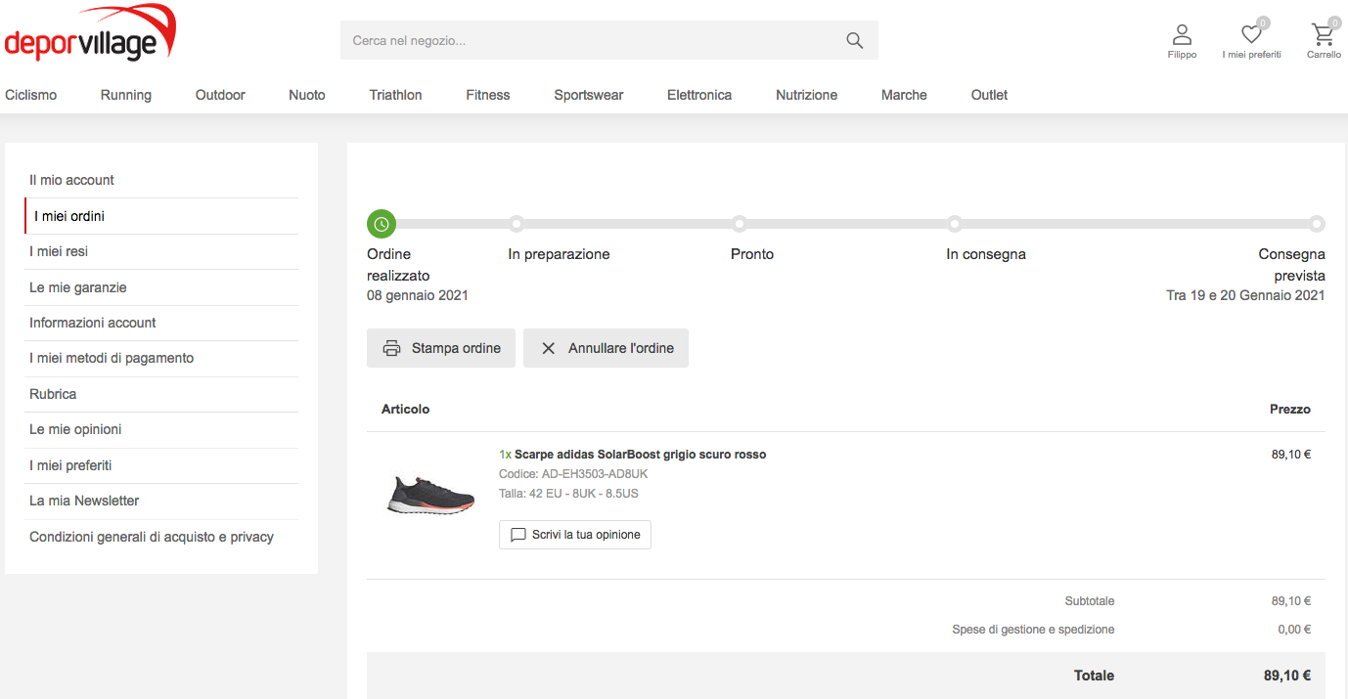Viewport: 1348px width, 699px height.
Task: Click the 'Prezzo' column header
Action: pos(1290,410)
